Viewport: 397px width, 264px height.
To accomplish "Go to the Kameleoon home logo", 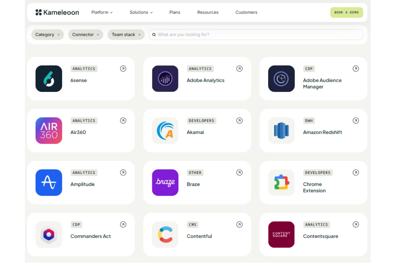I will 57,12.
